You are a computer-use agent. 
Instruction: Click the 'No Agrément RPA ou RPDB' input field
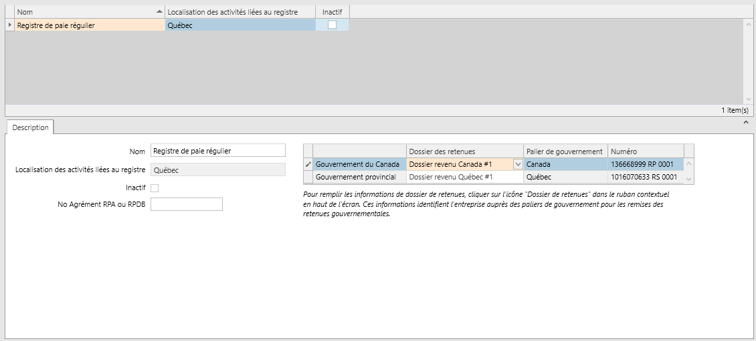pos(187,204)
